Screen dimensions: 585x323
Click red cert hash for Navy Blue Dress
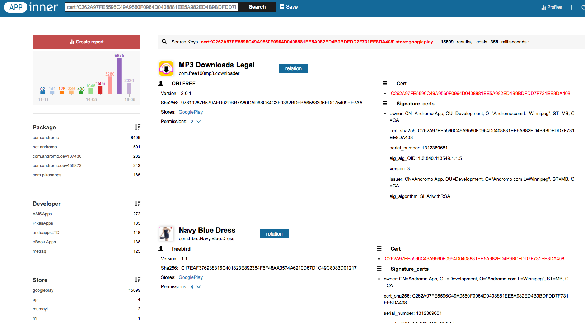pos(474,259)
